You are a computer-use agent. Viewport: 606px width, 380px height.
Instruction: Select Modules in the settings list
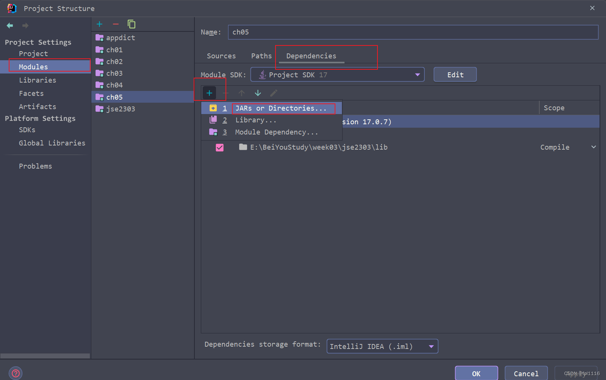45,67
